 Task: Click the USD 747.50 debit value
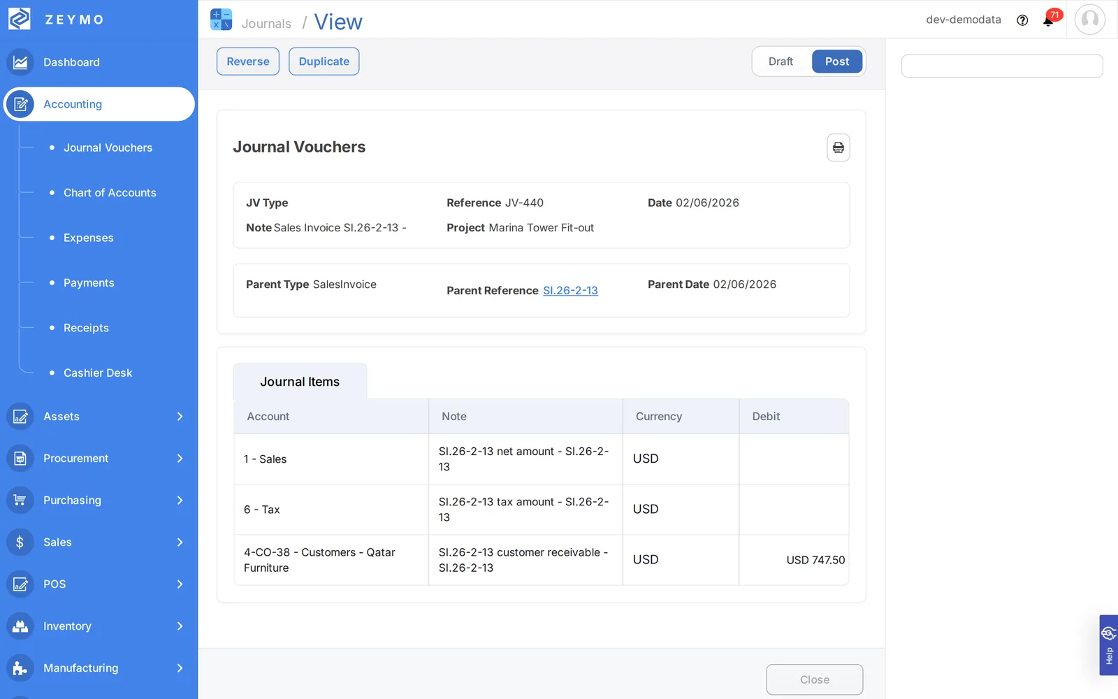tap(815, 560)
